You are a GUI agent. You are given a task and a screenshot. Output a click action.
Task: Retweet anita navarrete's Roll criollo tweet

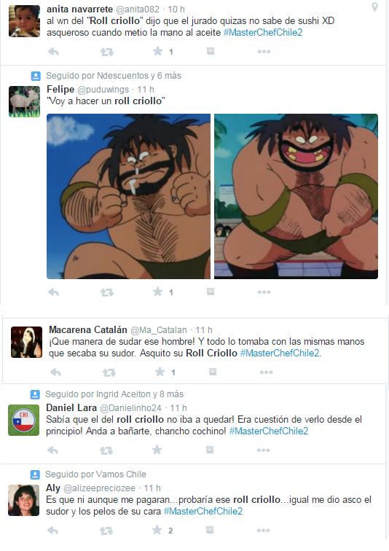[x=107, y=52]
